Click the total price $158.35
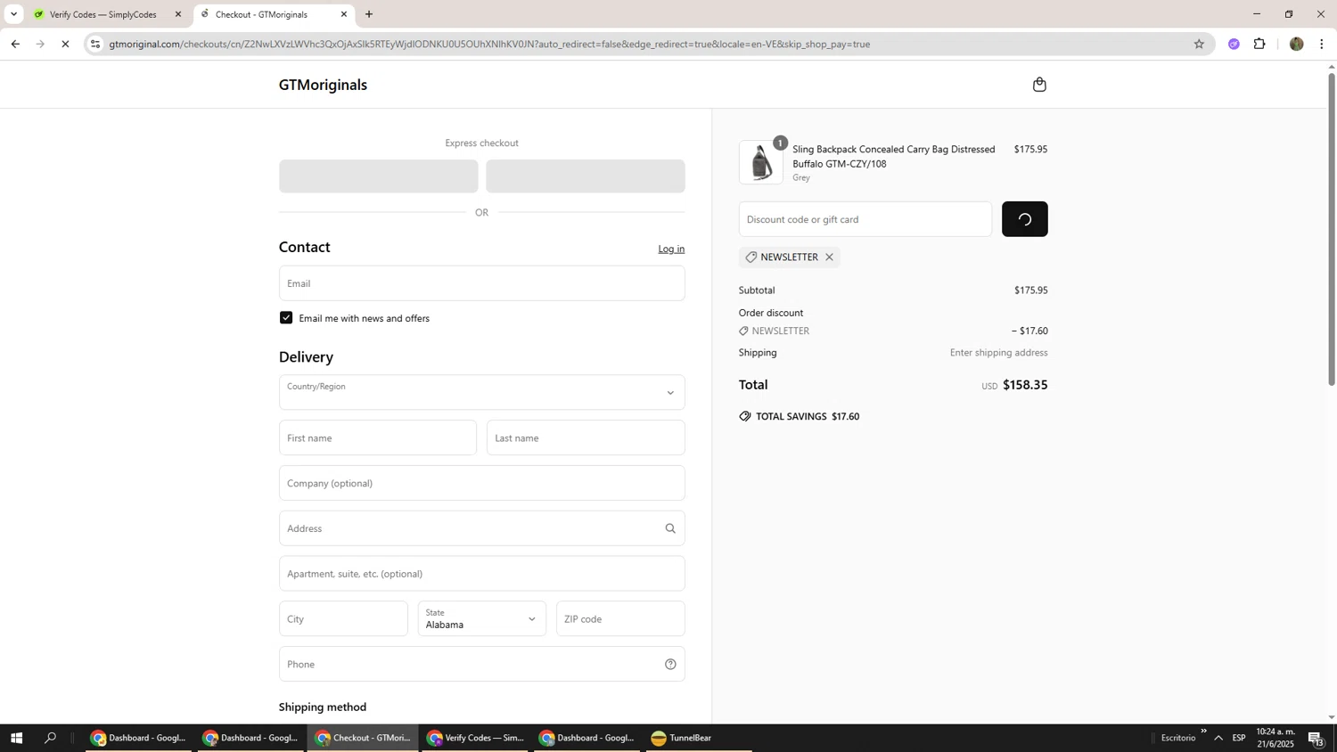This screenshot has height=752, width=1337. 1025,385
